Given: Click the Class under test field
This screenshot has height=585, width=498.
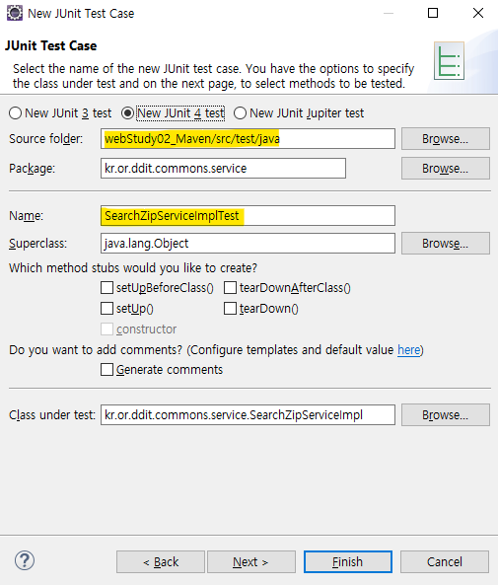Looking at the screenshot, I should [x=248, y=415].
